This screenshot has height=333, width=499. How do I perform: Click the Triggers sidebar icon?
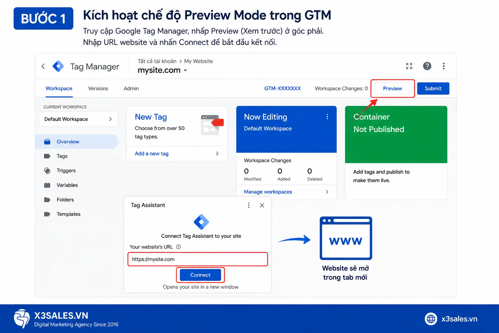47,171
